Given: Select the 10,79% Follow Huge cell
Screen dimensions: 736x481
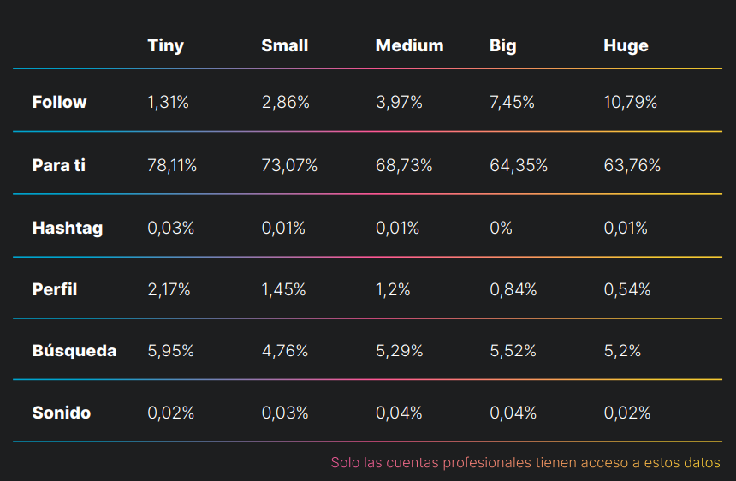Looking at the screenshot, I should (630, 102).
